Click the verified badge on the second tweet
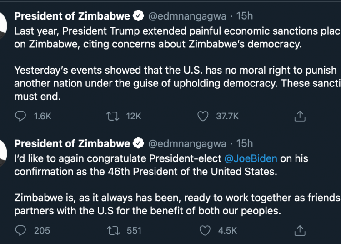 click(x=138, y=144)
